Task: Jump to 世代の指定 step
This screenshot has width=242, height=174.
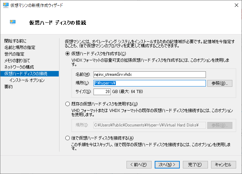Action: point(14,54)
